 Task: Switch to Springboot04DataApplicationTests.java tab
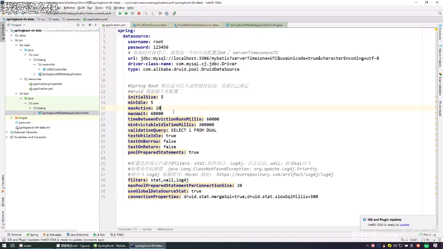256,25
